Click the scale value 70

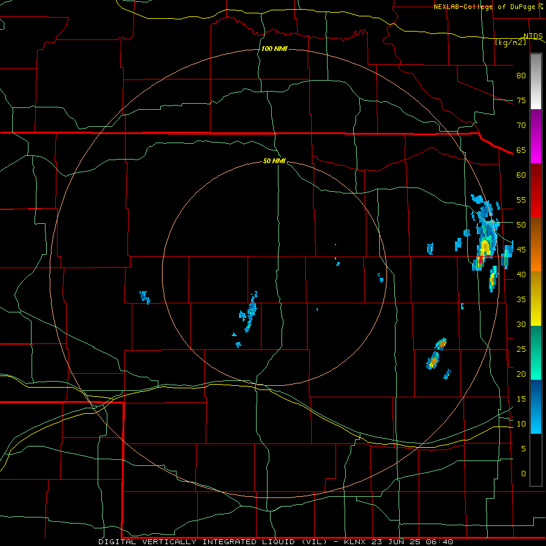coord(521,126)
